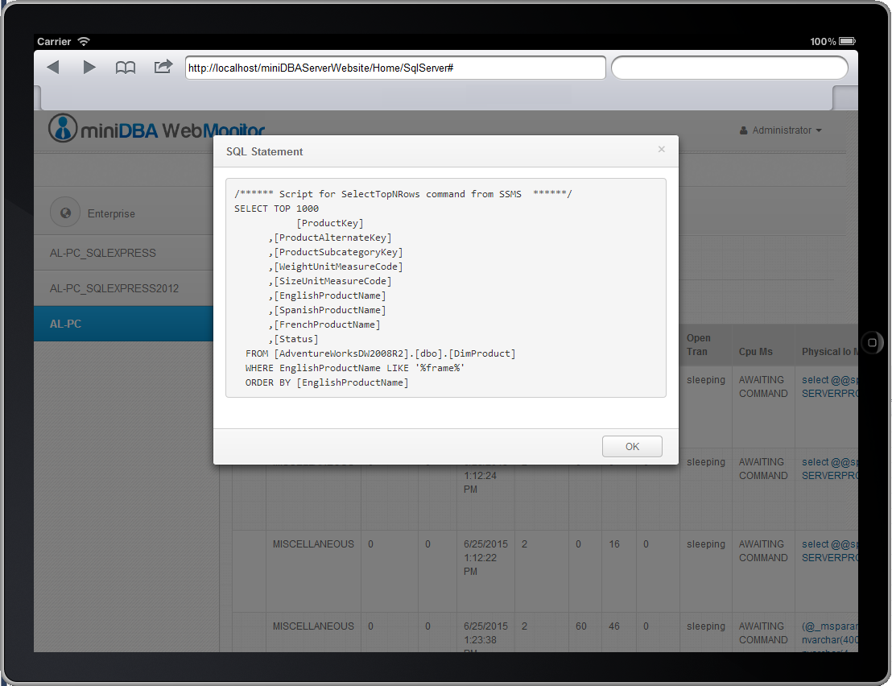
Task: Confirm the SQL Statement dialog with OK
Action: tap(632, 447)
